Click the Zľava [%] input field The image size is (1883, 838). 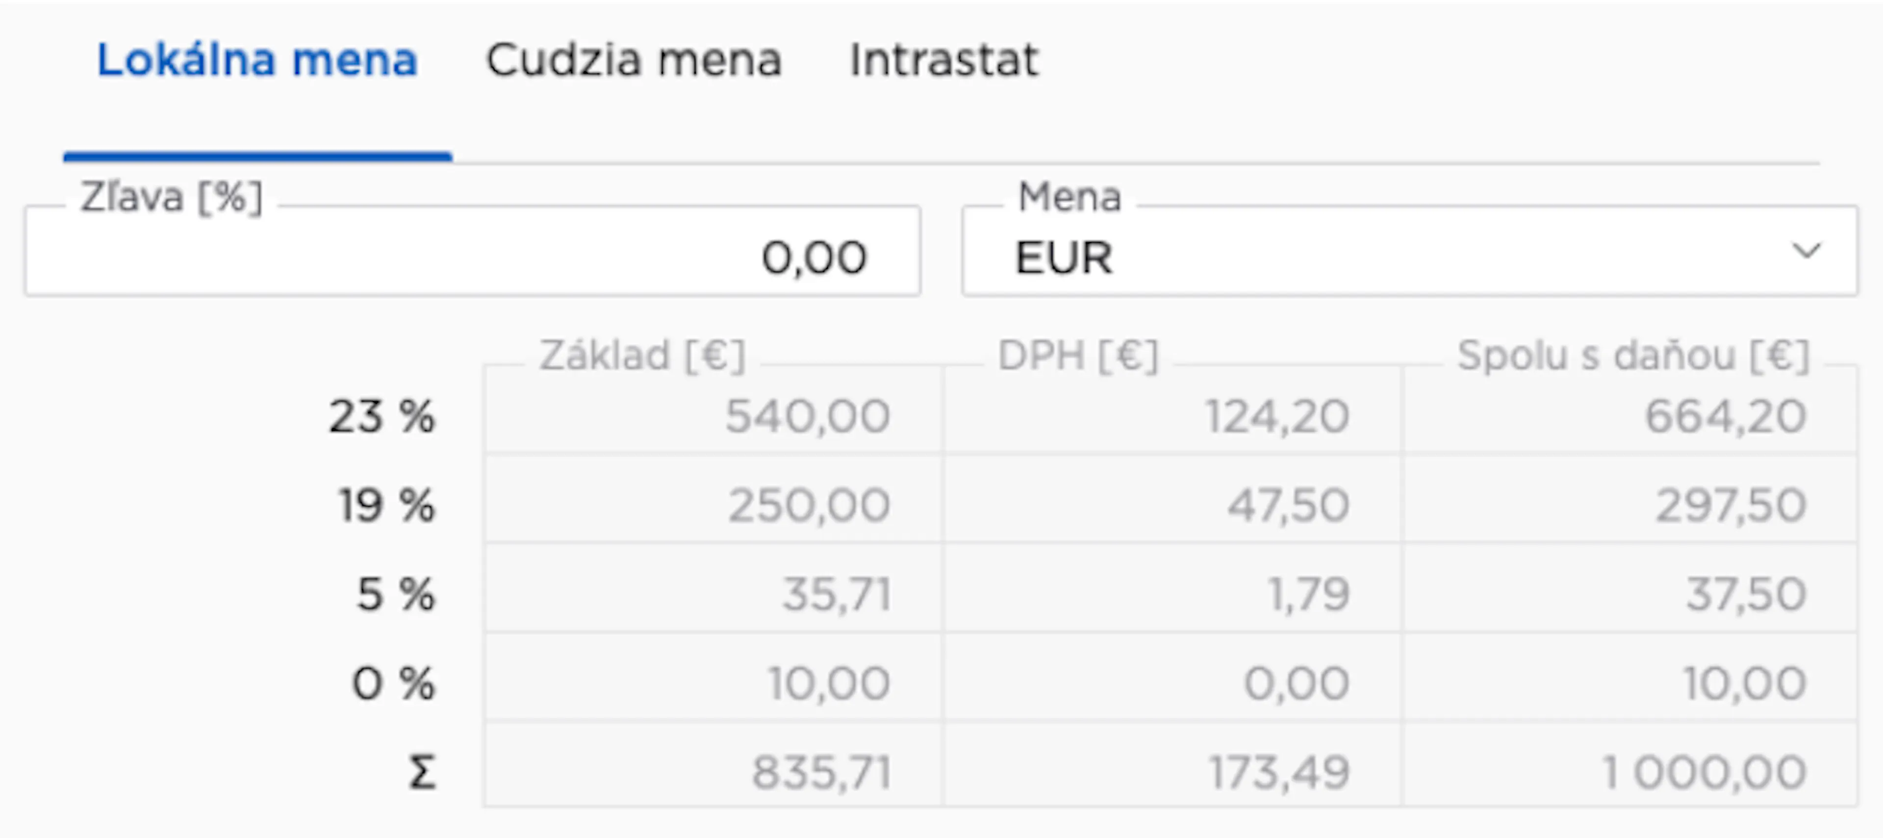[x=472, y=252]
